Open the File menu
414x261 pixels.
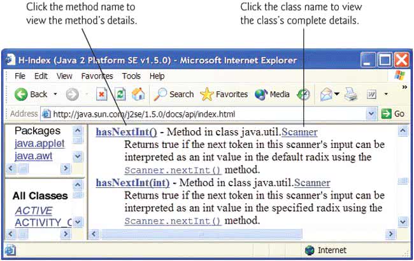click(x=20, y=76)
